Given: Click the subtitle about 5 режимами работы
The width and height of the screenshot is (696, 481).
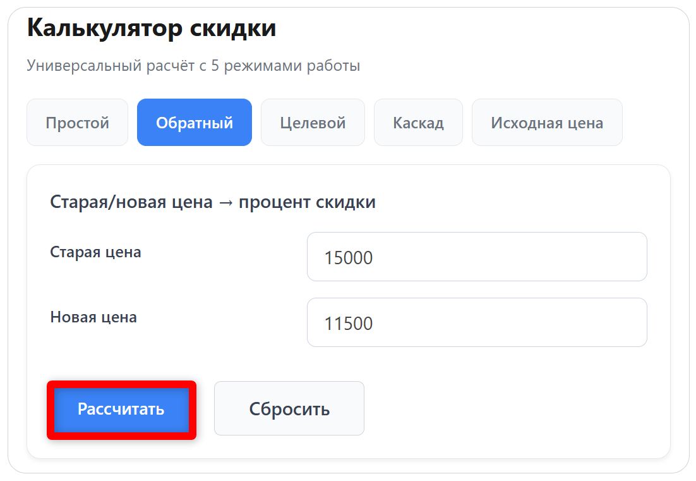Looking at the screenshot, I should [193, 64].
